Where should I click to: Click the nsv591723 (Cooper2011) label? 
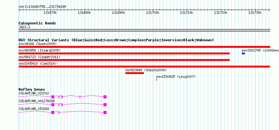39,57
